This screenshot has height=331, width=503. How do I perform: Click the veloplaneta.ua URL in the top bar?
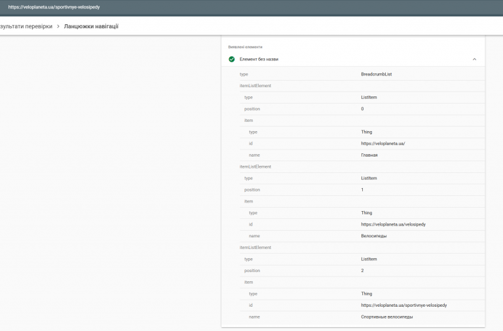click(54, 7)
